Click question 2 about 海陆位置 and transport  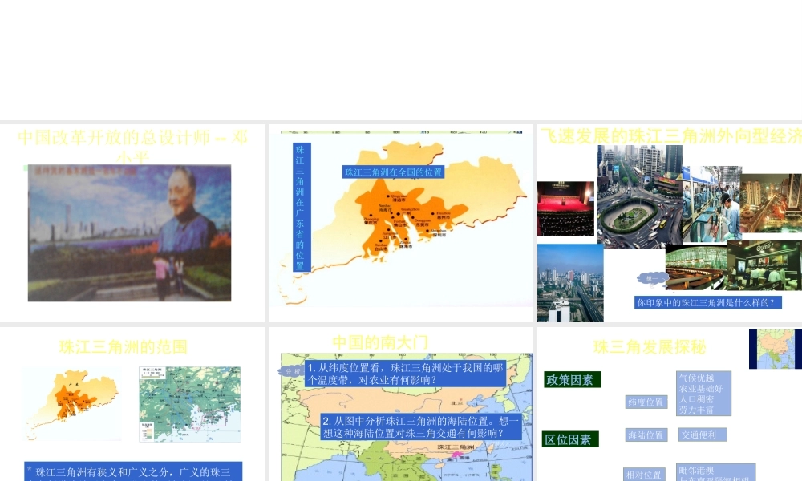click(x=422, y=426)
